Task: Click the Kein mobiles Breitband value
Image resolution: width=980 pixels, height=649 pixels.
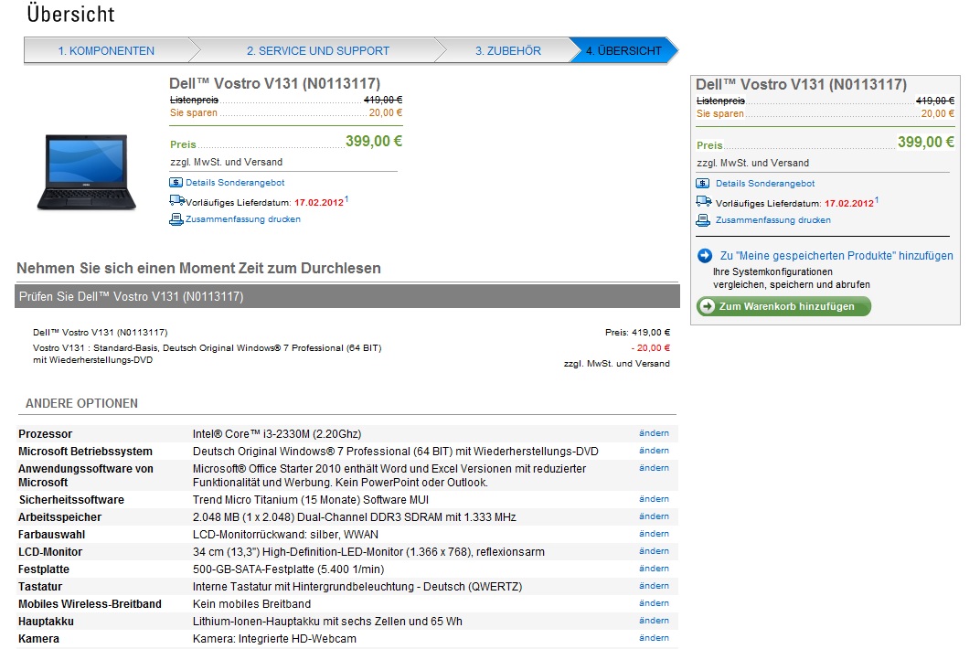Action: point(252,604)
